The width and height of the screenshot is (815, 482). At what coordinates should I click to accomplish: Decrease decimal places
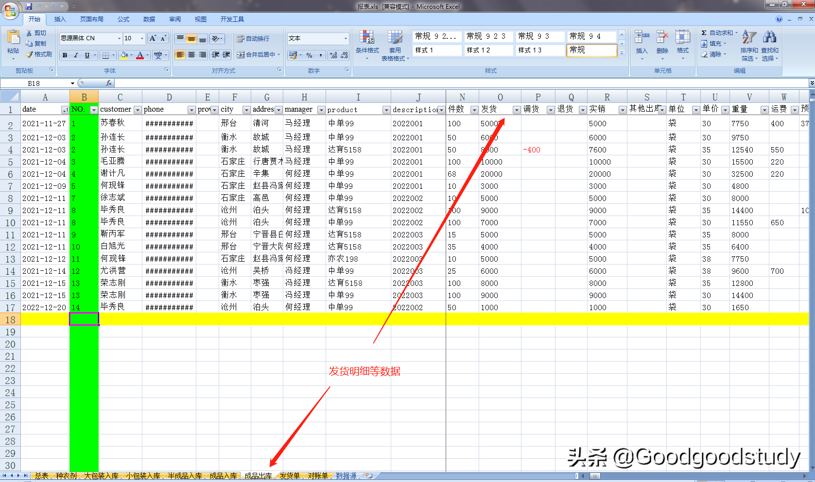344,55
